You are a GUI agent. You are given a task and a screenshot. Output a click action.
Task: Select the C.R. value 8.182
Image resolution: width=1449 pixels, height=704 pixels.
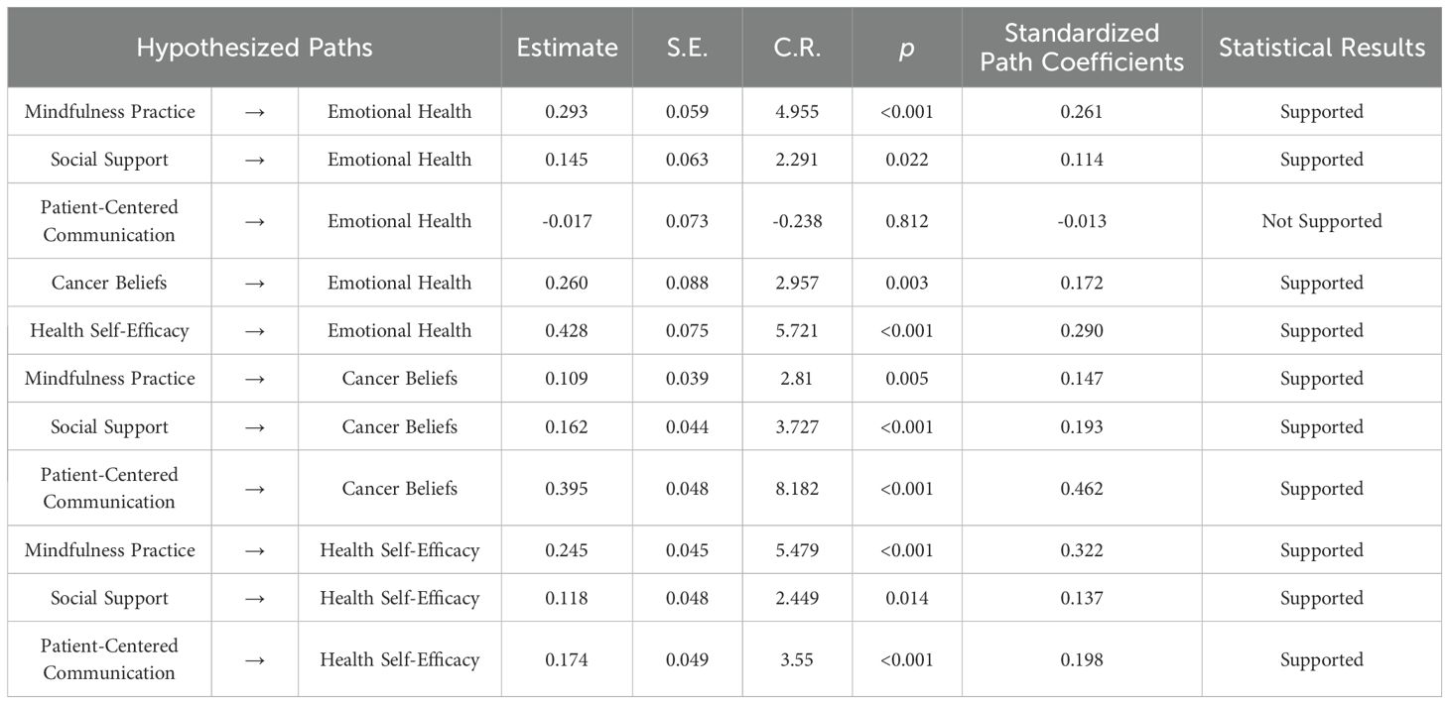[797, 488]
